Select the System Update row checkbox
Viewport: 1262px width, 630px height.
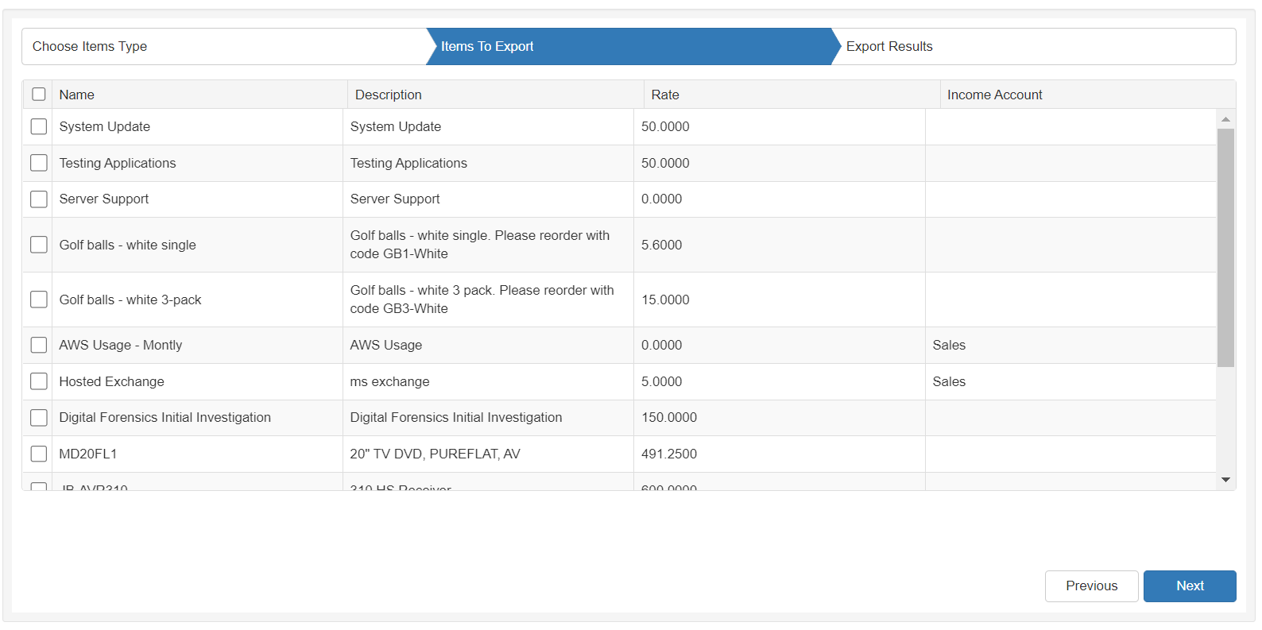point(38,126)
